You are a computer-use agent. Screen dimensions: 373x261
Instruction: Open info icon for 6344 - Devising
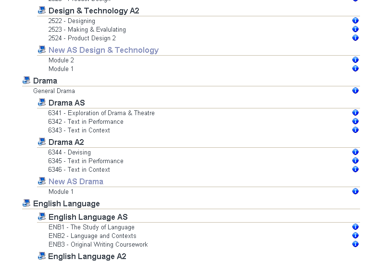pos(355,152)
